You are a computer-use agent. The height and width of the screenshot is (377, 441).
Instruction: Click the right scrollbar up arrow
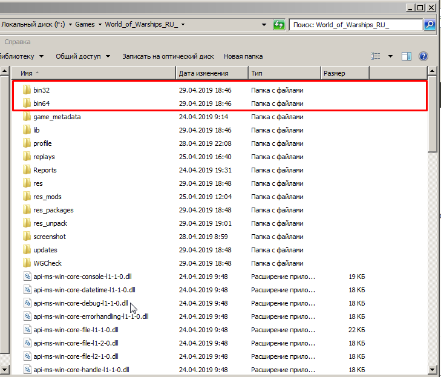433,70
